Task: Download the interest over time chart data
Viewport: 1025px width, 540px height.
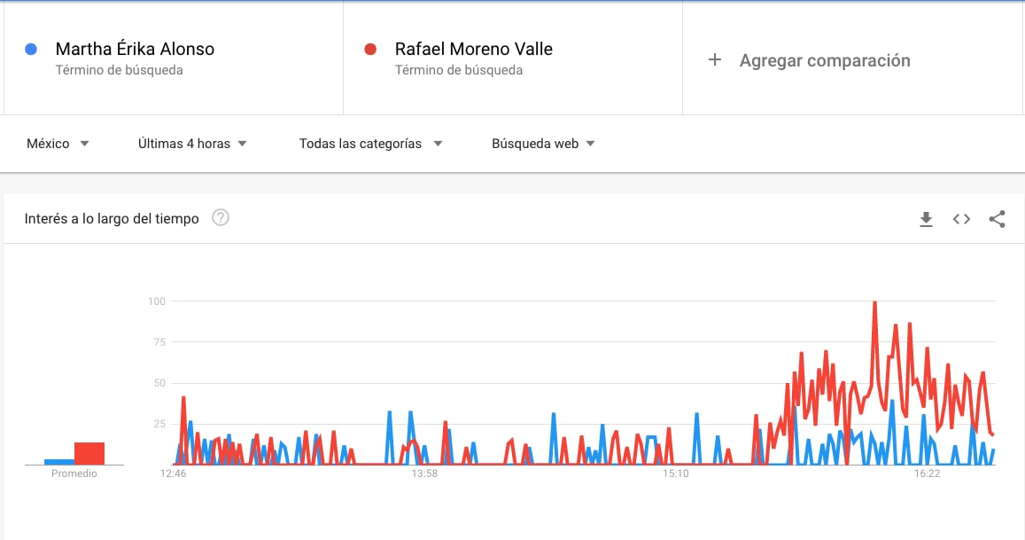Action: click(926, 219)
